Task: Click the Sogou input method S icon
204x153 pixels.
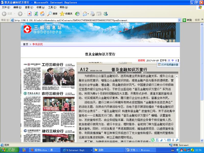Action: click(x=153, y=140)
